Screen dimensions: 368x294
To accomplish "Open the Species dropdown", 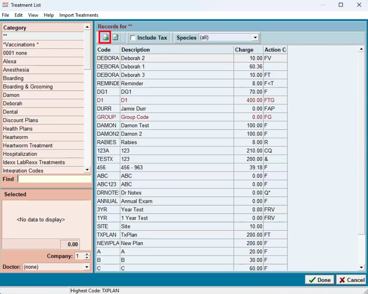I will 255,37.
